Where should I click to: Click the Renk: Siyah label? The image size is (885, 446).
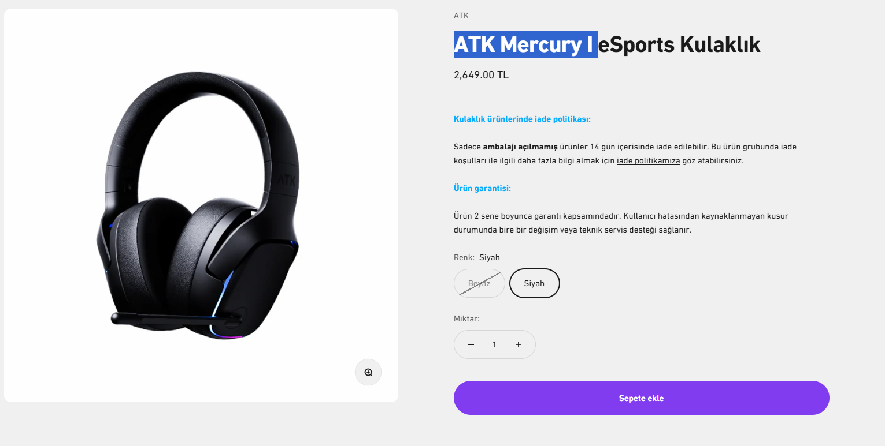coord(477,257)
